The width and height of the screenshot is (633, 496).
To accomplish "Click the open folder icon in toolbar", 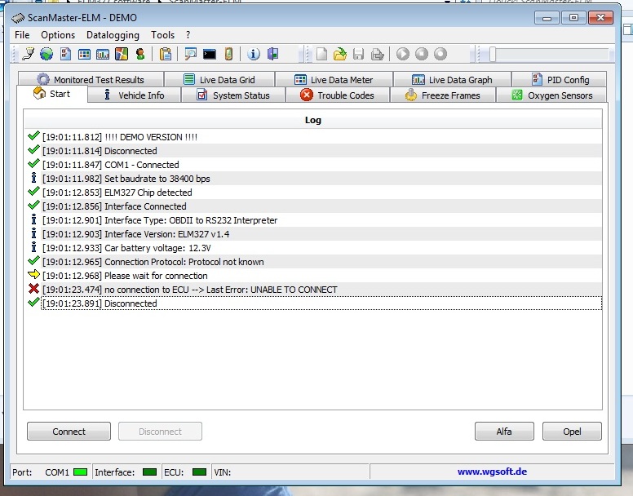I will coord(340,55).
